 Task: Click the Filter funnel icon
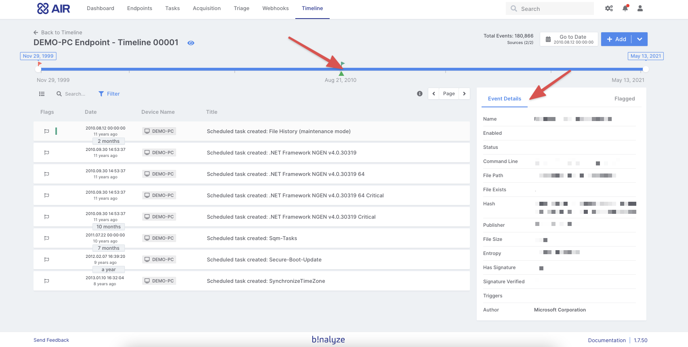tap(101, 94)
